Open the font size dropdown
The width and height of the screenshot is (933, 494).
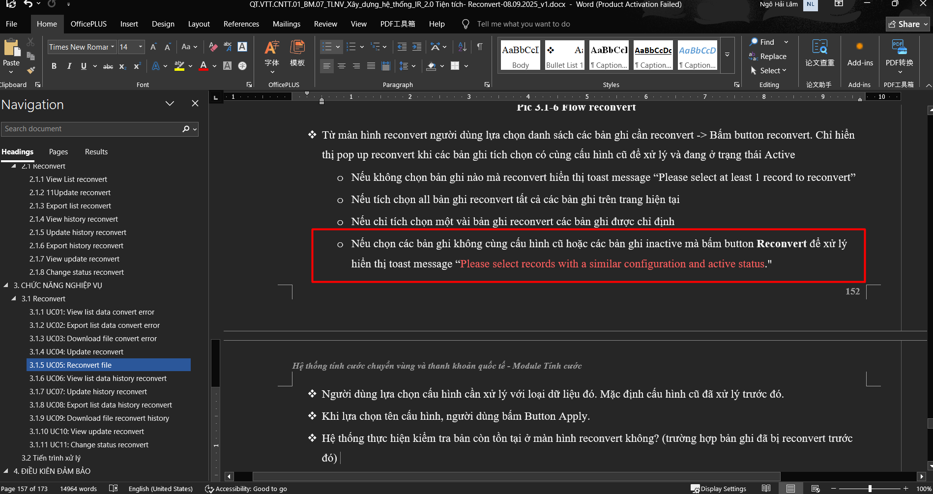[141, 47]
